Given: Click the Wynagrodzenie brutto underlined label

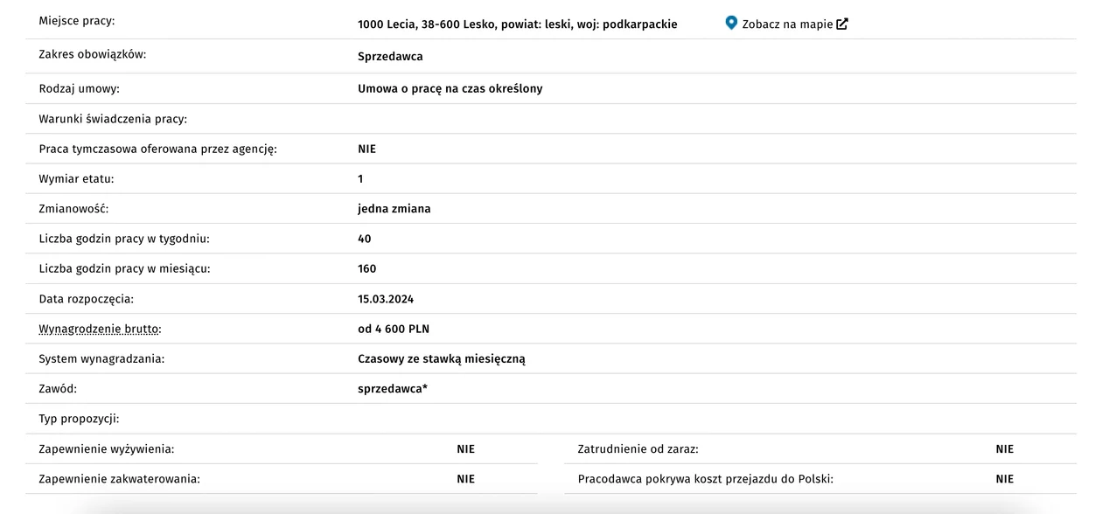Looking at the screenshot, I should click(100, 329).
